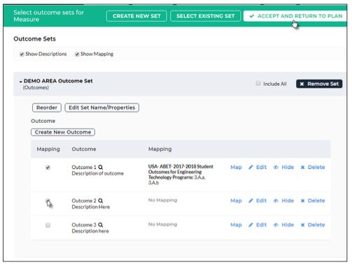Open magnifier icon next to Outcome 2
The width and height of the screenshot is (352, 267).
(x=101, y=201)
